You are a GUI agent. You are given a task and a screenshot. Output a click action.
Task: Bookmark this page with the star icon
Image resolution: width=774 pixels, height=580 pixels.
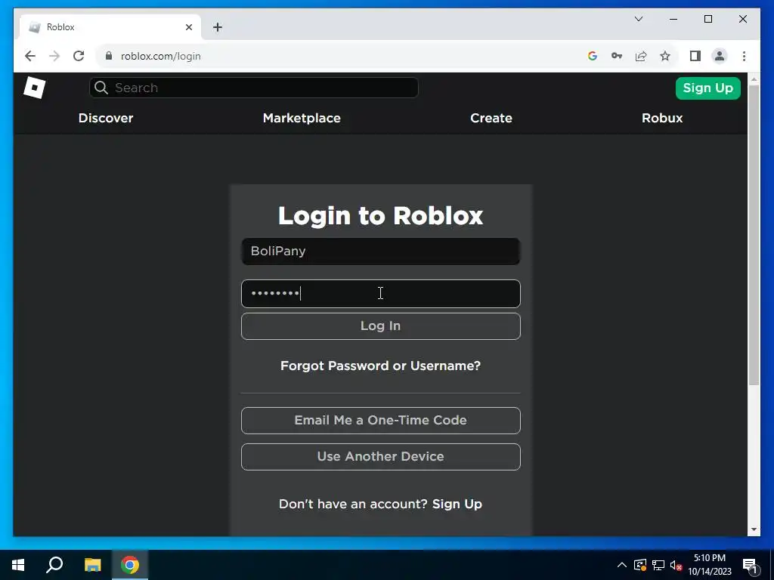[665, 56]
